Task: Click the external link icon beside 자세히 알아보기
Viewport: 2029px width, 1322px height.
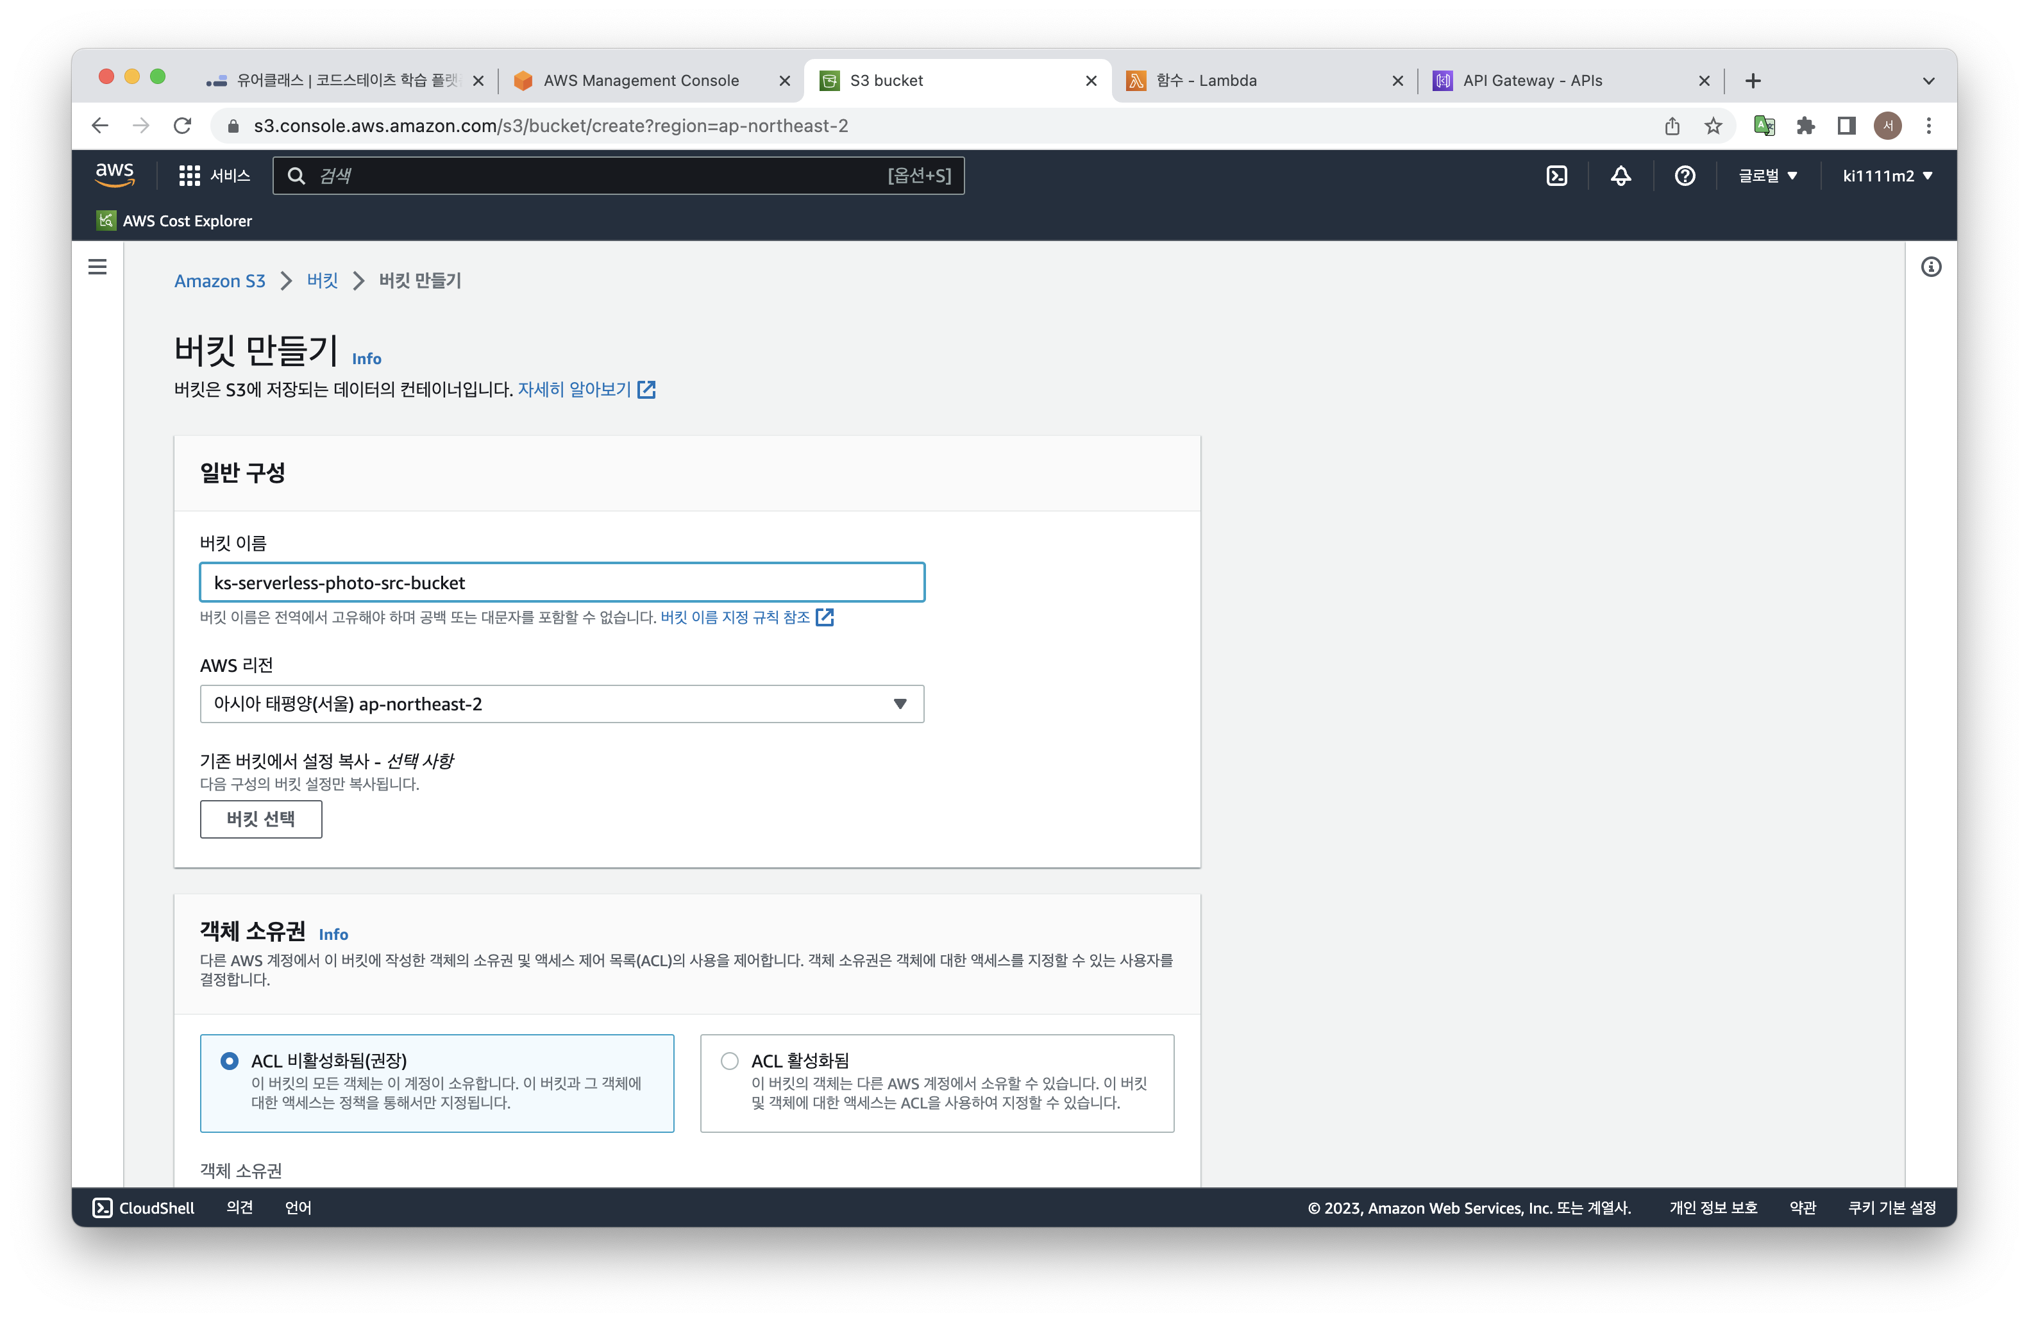Action: (x=646, y=390)
